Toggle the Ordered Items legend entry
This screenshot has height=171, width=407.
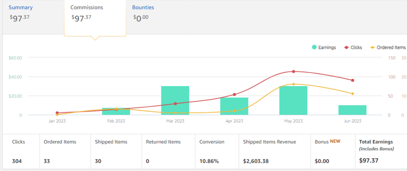click(x=388, y=47)
